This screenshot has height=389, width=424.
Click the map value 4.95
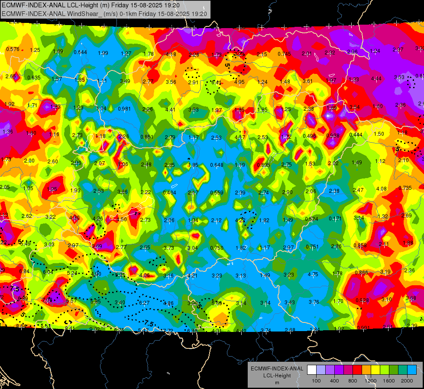(x=240, y=82)
